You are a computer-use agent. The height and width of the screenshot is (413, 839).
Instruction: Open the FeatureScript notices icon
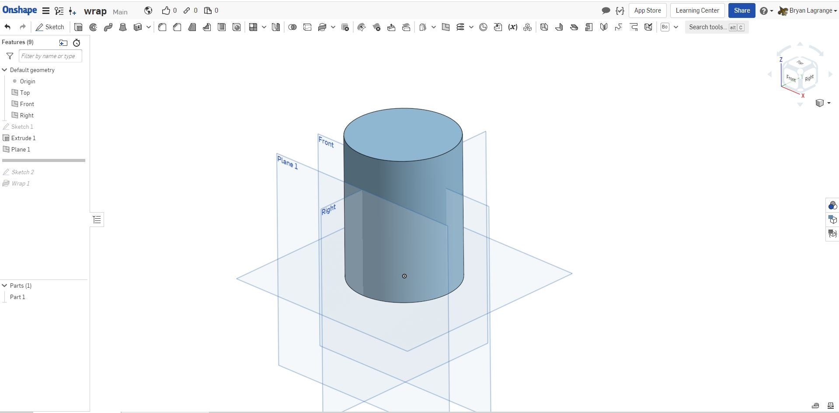(620, 10)
